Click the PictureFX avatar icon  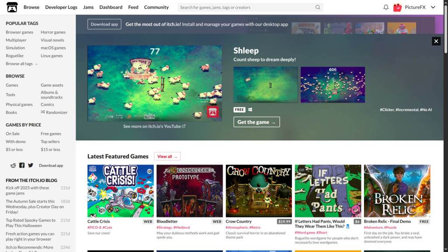pos(397,7)
